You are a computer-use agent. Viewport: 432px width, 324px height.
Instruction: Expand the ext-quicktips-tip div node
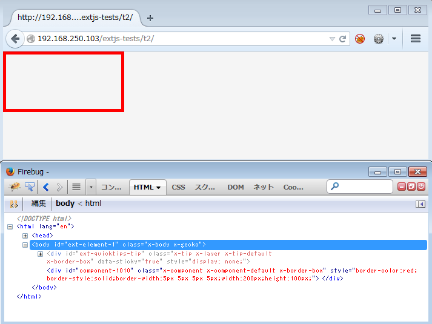coord(40,254)
